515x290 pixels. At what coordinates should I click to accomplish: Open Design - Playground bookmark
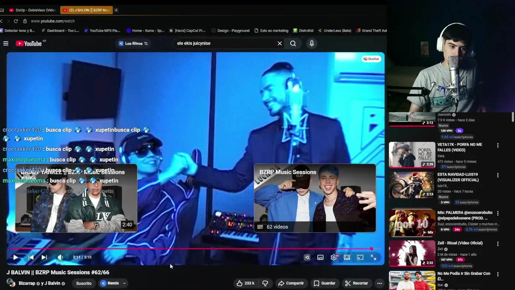coord(230,31)
